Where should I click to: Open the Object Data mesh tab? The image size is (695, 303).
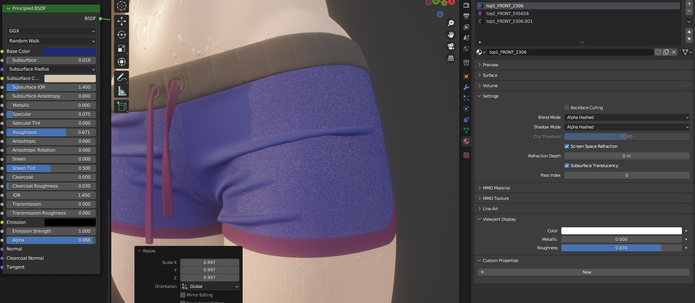click(466, 130)
